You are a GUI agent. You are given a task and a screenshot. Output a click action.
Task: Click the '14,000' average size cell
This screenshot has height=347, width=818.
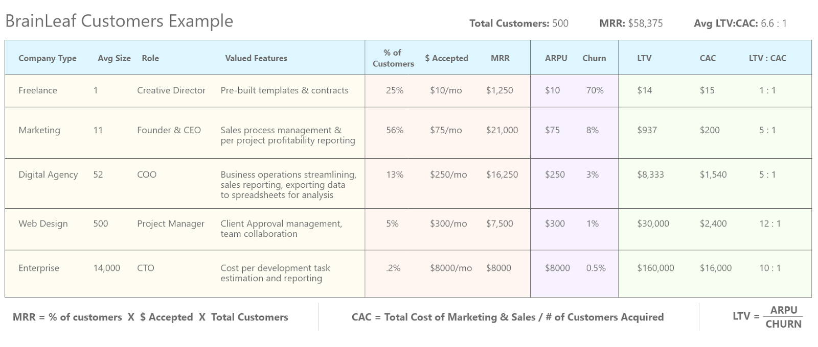[x=107, y=268]
